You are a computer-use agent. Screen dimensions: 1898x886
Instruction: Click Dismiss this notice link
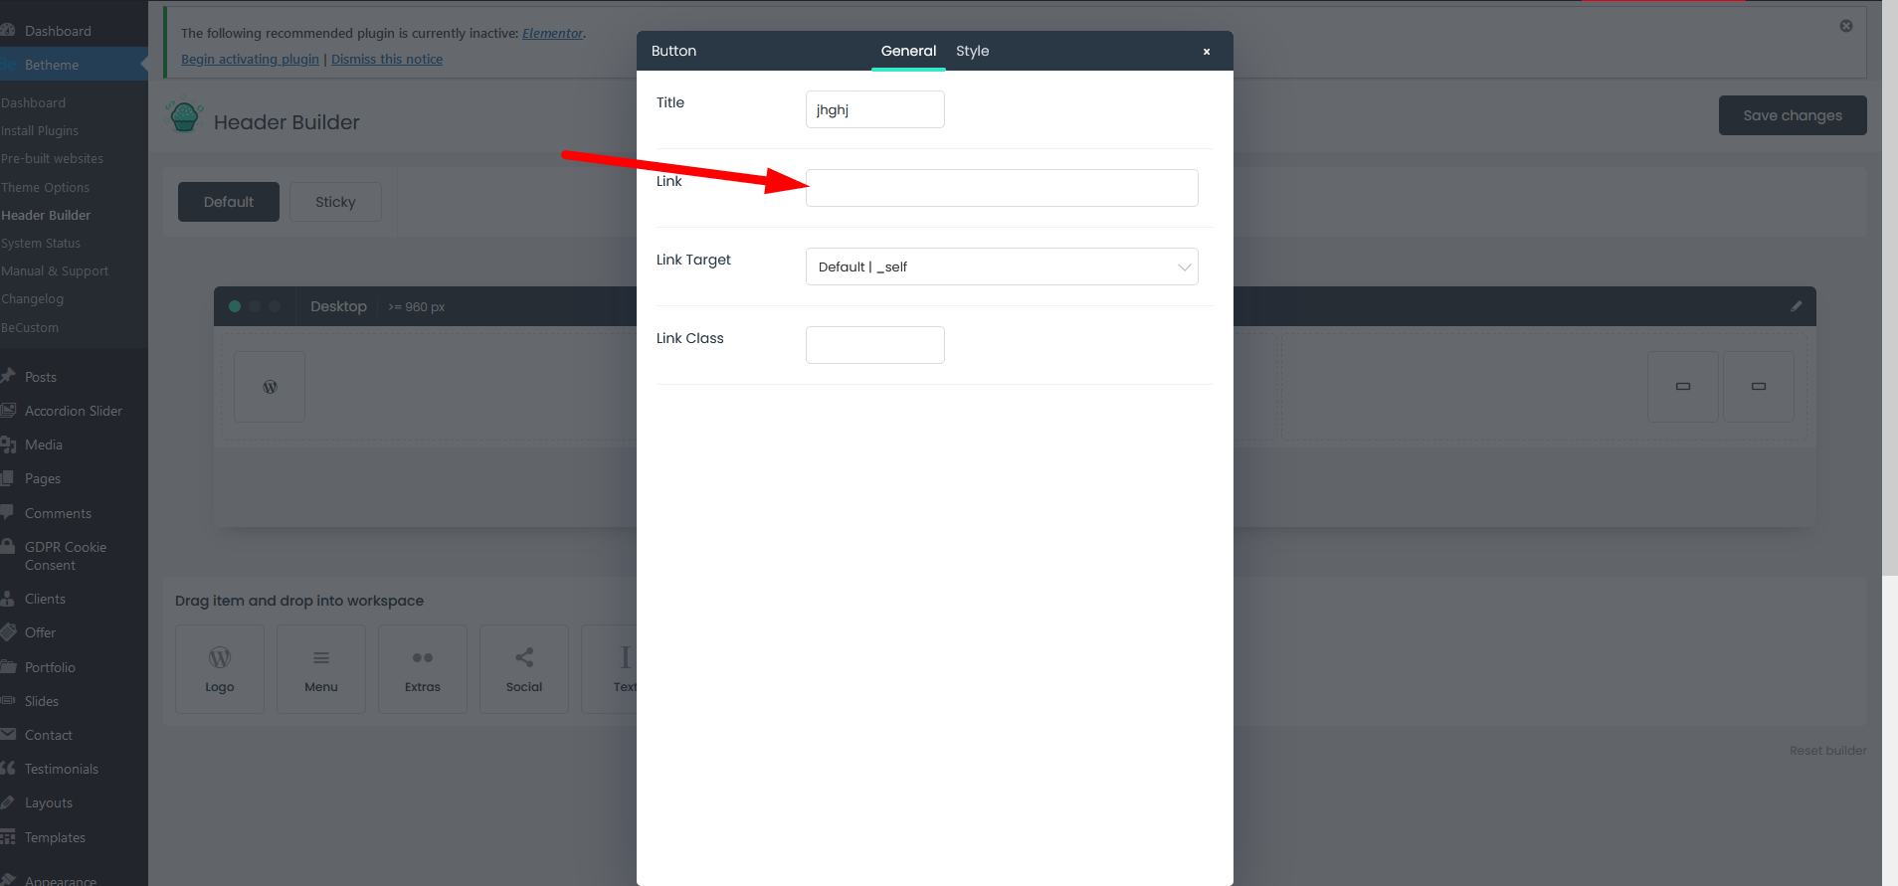click(387, 59)
